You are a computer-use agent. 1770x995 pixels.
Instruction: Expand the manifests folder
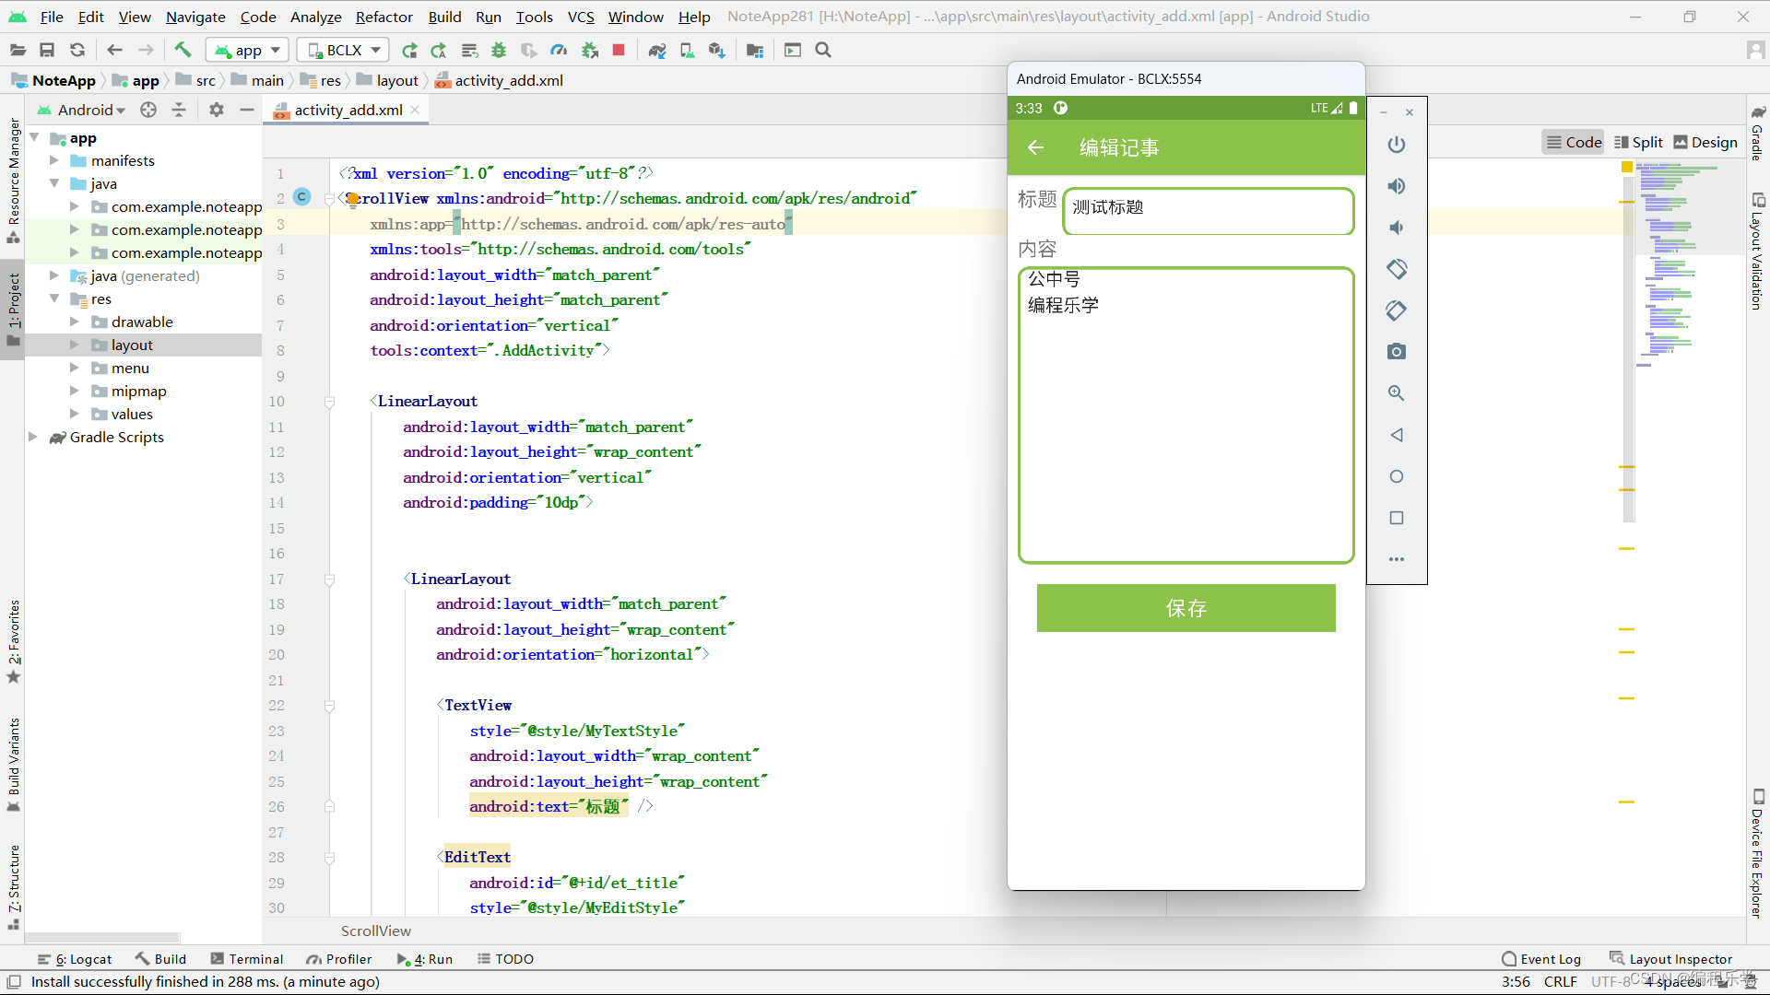point(53,160)
